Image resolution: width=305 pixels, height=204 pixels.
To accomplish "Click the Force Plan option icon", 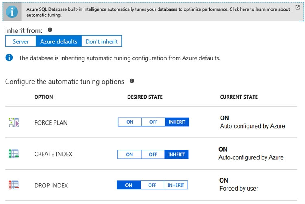I will [14, 122].
